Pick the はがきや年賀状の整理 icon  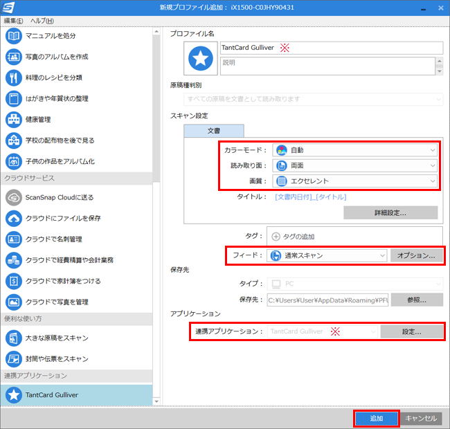coord(13,99)
